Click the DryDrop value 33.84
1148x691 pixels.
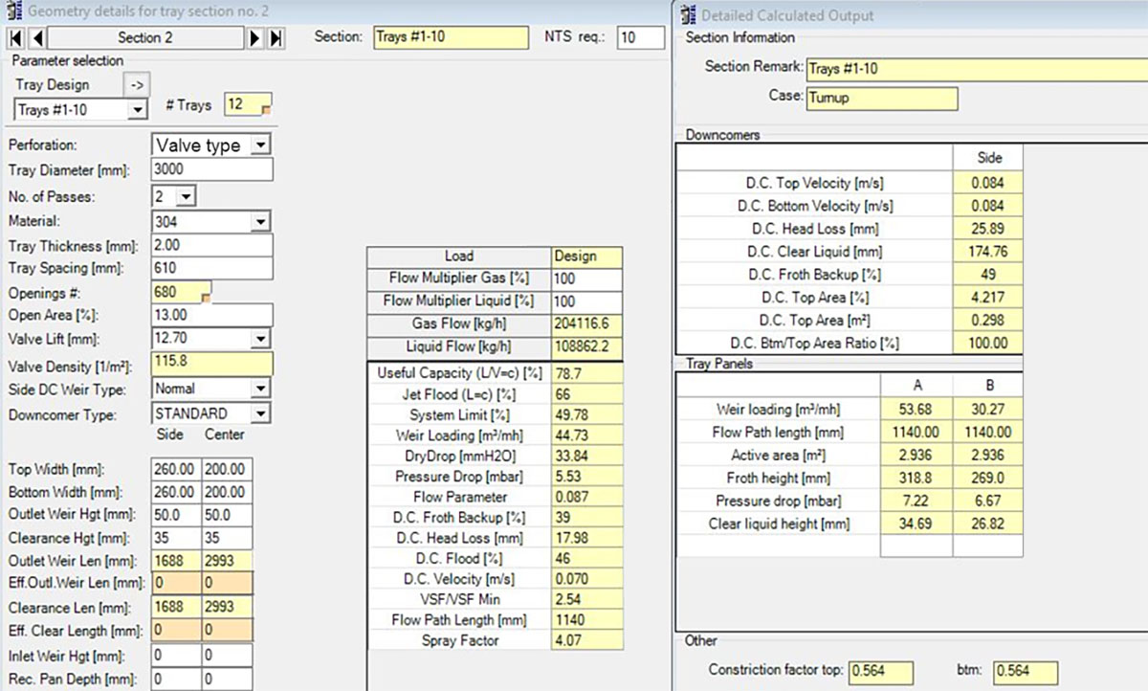(586, 457)
